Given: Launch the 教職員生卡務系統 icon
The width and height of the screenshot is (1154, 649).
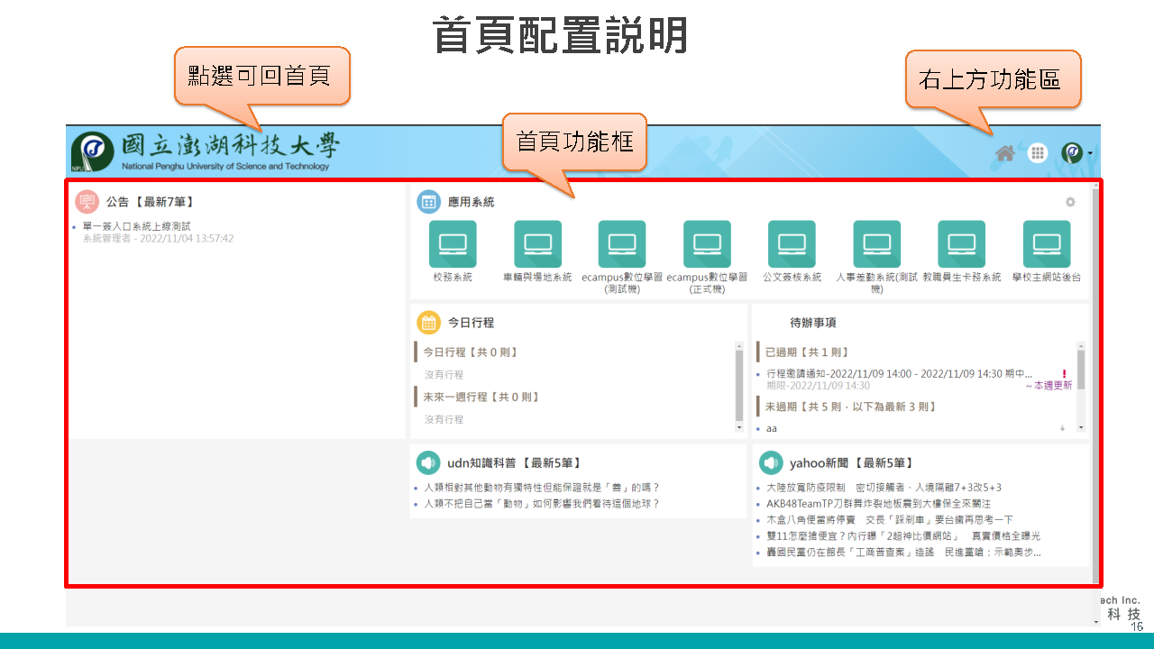Looking at the screenshot, I should coord(961,244).
